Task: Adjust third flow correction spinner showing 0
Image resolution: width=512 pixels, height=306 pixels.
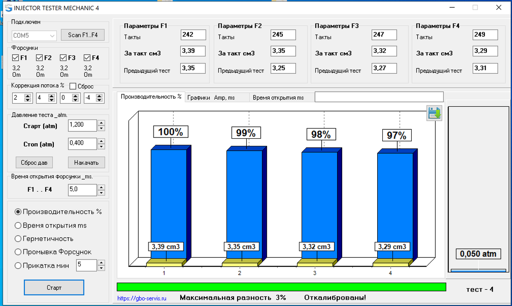Action: [76, 98]
